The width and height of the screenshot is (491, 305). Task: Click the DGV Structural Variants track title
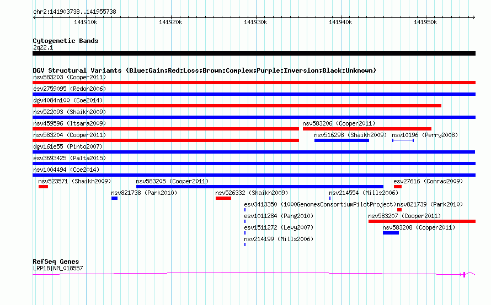(x=205, y=70)
